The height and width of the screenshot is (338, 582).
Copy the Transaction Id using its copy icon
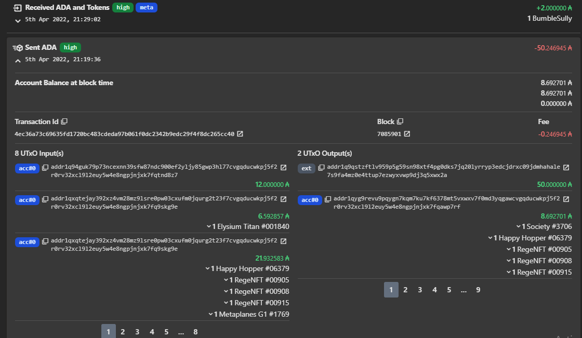coord(63,121)
